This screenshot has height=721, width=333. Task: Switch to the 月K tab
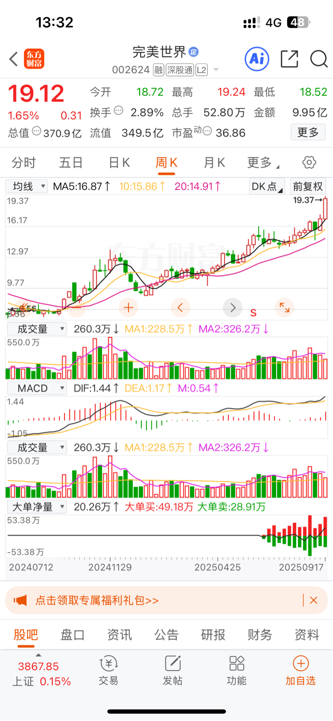click(x=214, y=163)
